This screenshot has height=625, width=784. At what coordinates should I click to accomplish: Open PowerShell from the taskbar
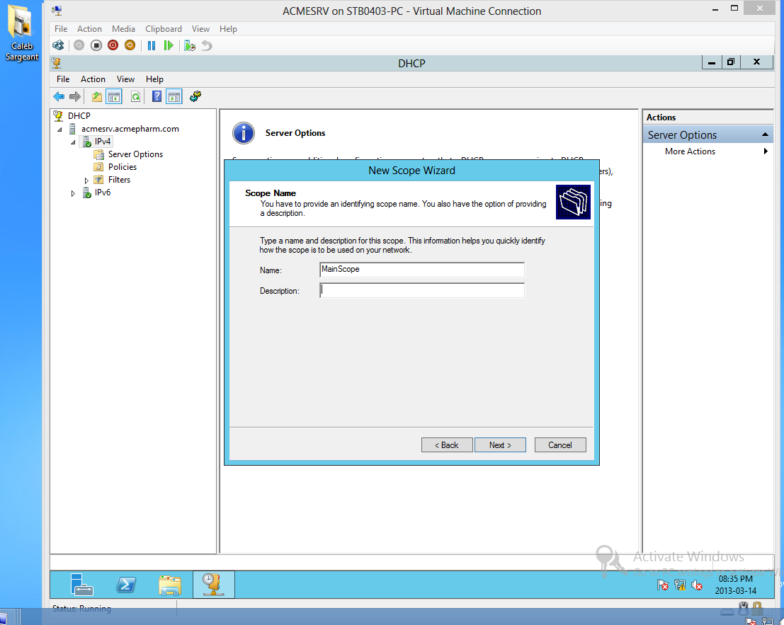[x=126, y=585]
